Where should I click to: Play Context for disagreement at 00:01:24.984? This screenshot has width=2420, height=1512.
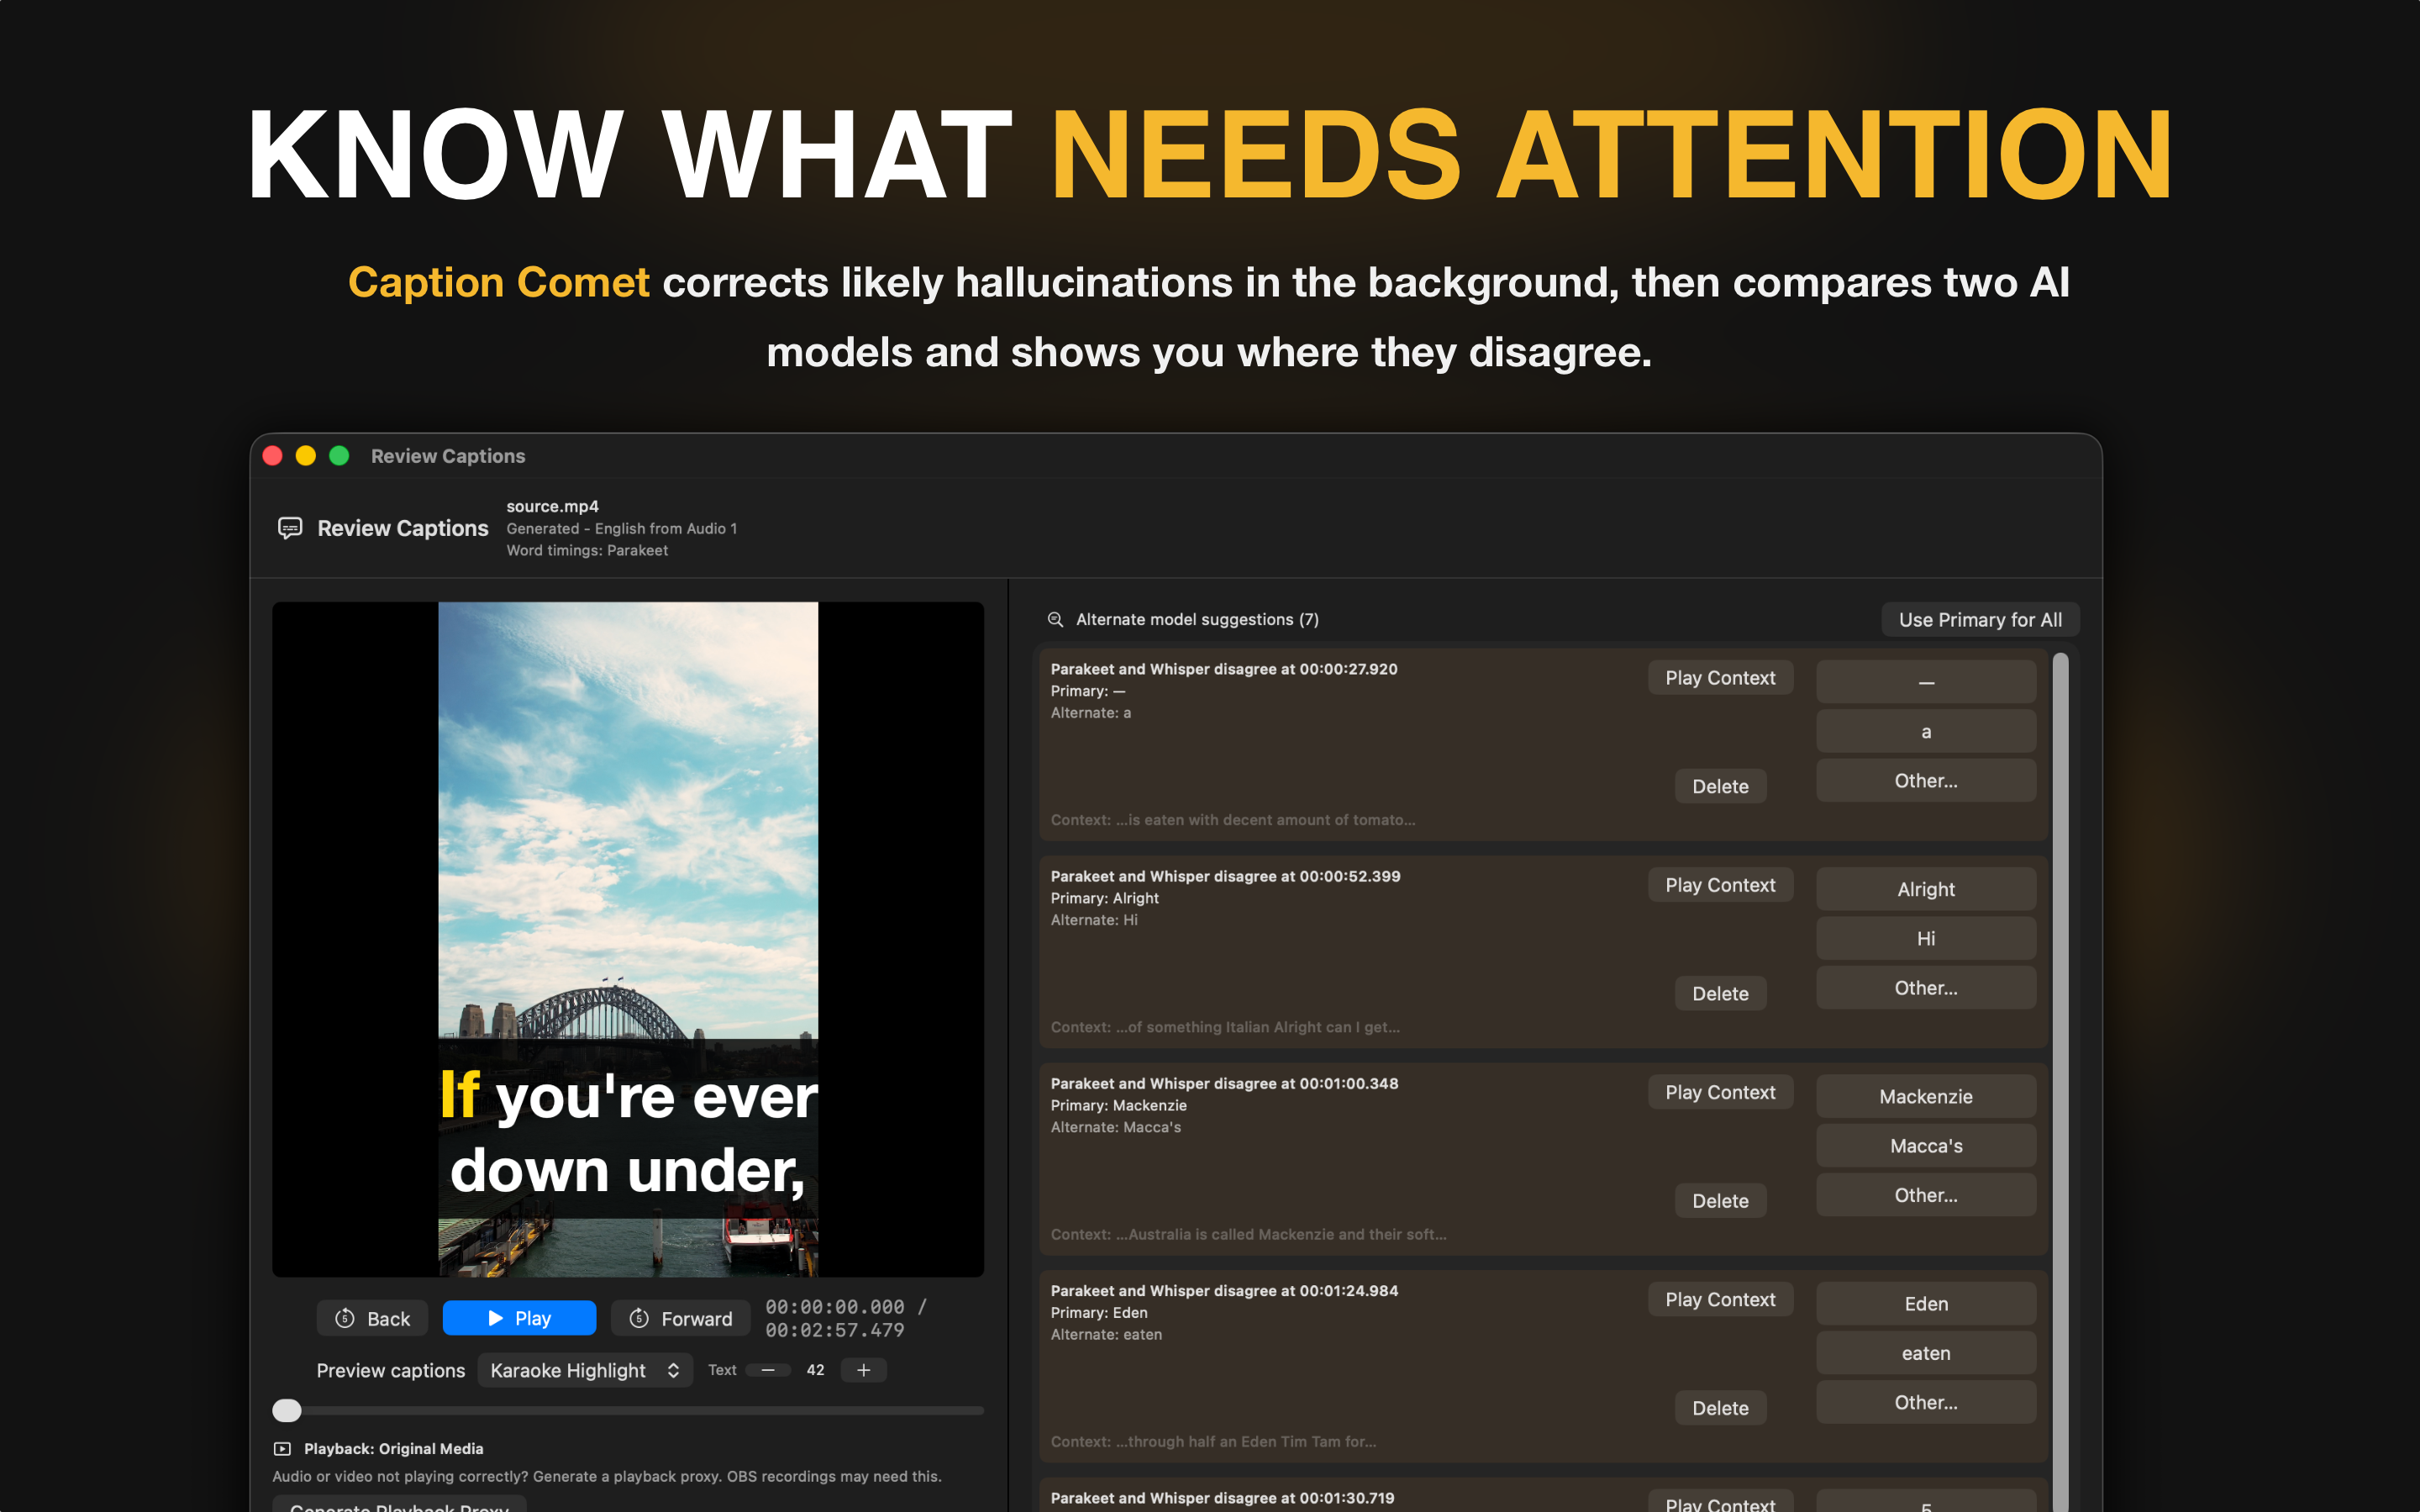1720,1299
